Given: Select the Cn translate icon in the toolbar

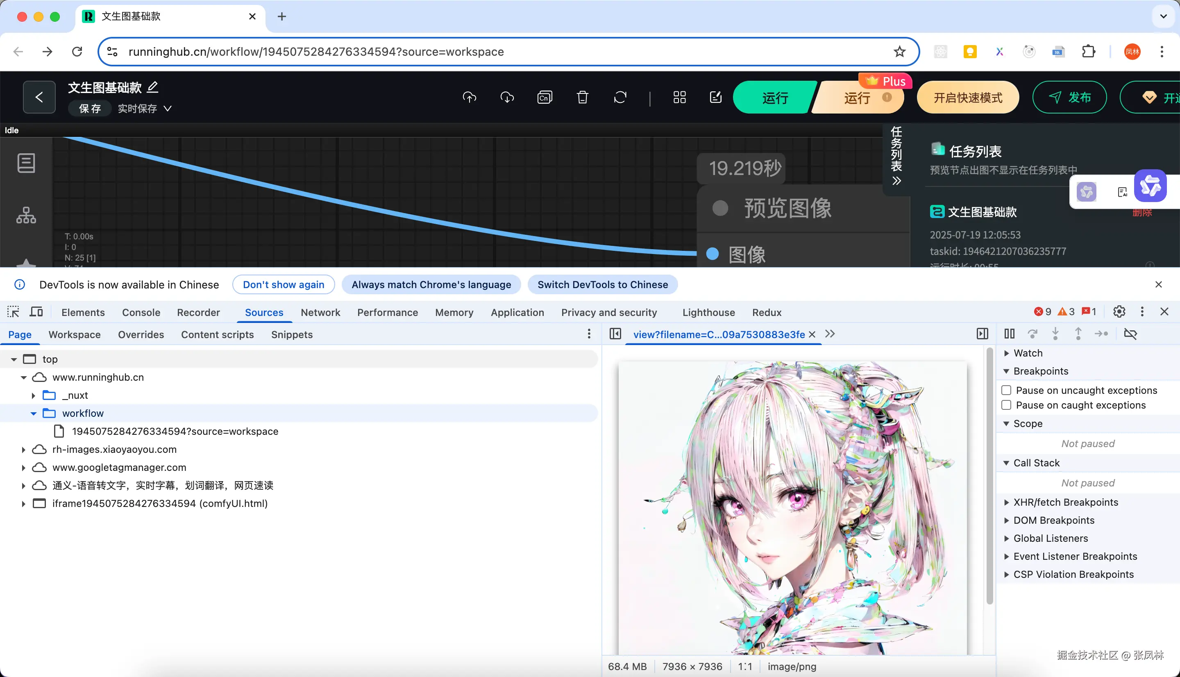Looking at the screenshot, I should (544, 97).
